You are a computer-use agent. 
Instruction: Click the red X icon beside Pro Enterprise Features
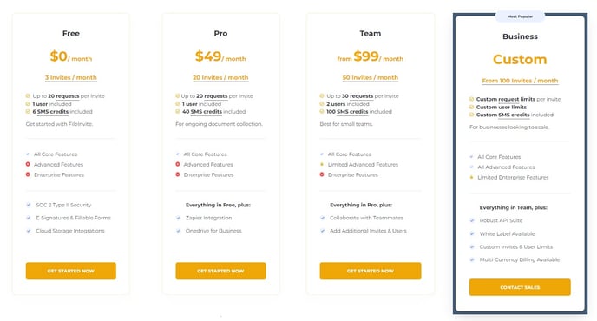[177, 174]
